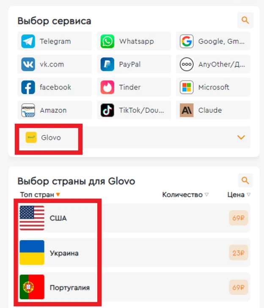Choose the PayPal service icon
The height and width of the screenshot is (308, 264).
pyautogui.click(x=107, y=64)
